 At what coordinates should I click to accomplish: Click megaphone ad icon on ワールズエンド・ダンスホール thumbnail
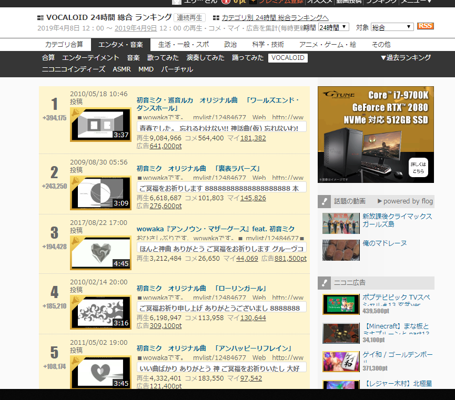click(76, 112)
